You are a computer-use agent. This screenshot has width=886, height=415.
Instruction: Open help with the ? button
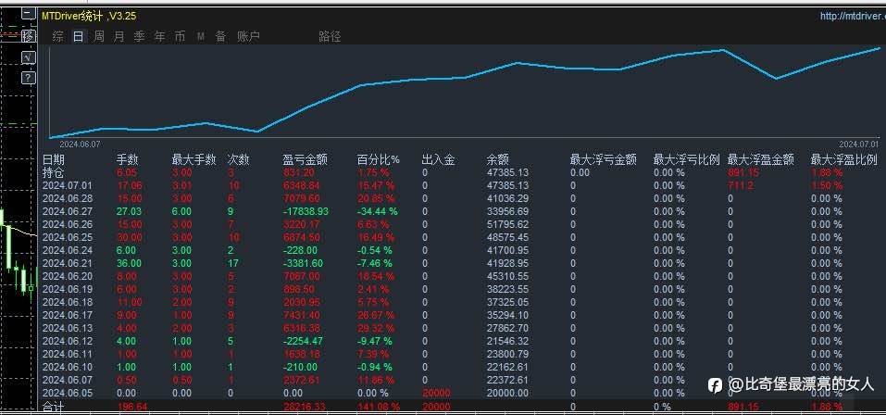point(29,78)
